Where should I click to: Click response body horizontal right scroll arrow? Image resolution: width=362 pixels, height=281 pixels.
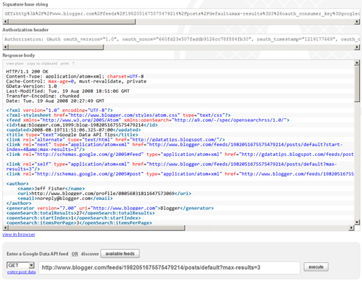351,228
